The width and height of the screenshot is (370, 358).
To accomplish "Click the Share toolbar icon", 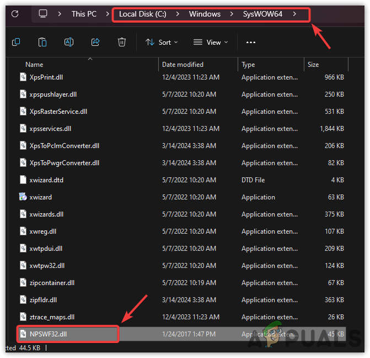I will click(x=95, y=42).
